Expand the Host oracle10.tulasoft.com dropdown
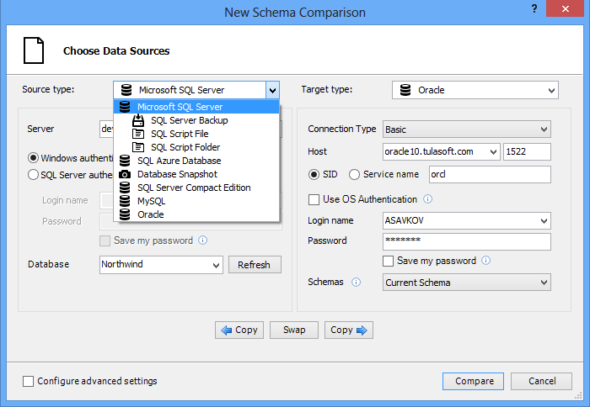The width and height of the screenshot is (590, 407). click(x=493, y=151)
